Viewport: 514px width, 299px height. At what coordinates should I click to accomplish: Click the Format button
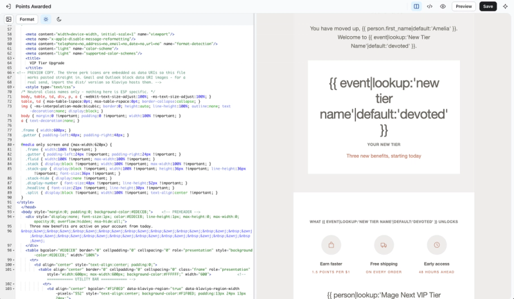[27, 19]
